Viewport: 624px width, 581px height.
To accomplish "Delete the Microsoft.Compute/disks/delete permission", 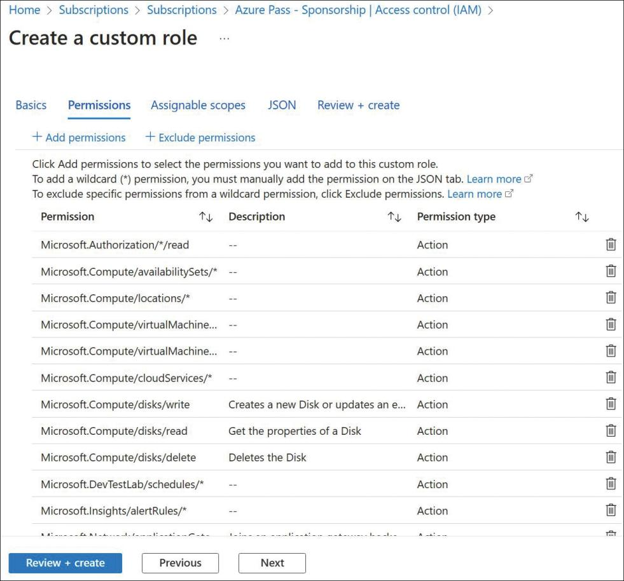I will 611,457.
